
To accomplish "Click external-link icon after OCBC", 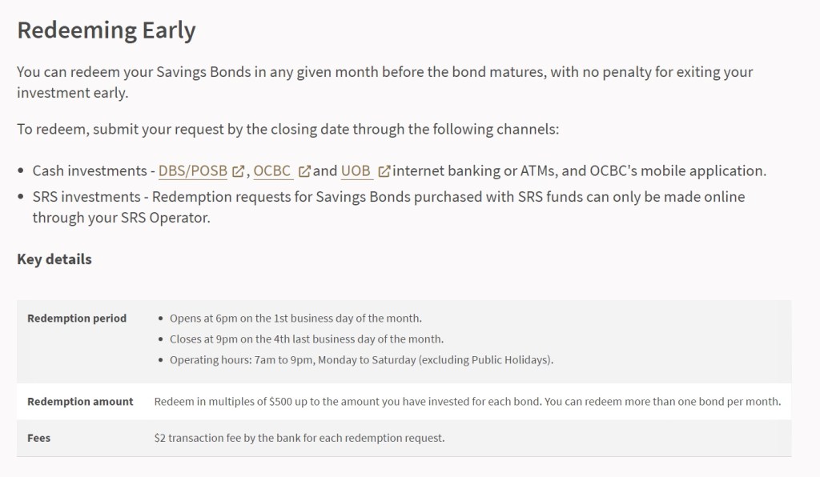I will click(304, 171).
